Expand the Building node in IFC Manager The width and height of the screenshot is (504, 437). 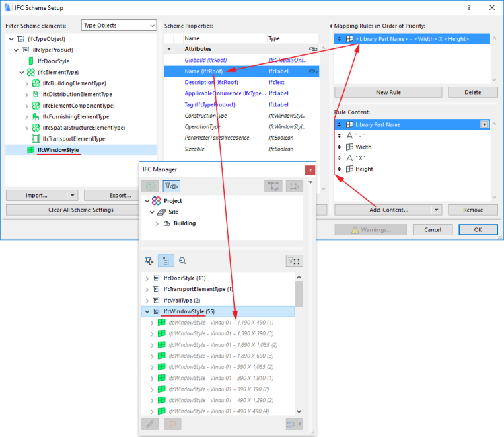(157, 223)
